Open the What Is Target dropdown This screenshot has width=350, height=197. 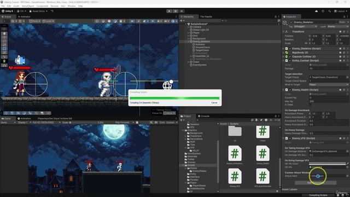pyautogui.click(x=329, y=85)
